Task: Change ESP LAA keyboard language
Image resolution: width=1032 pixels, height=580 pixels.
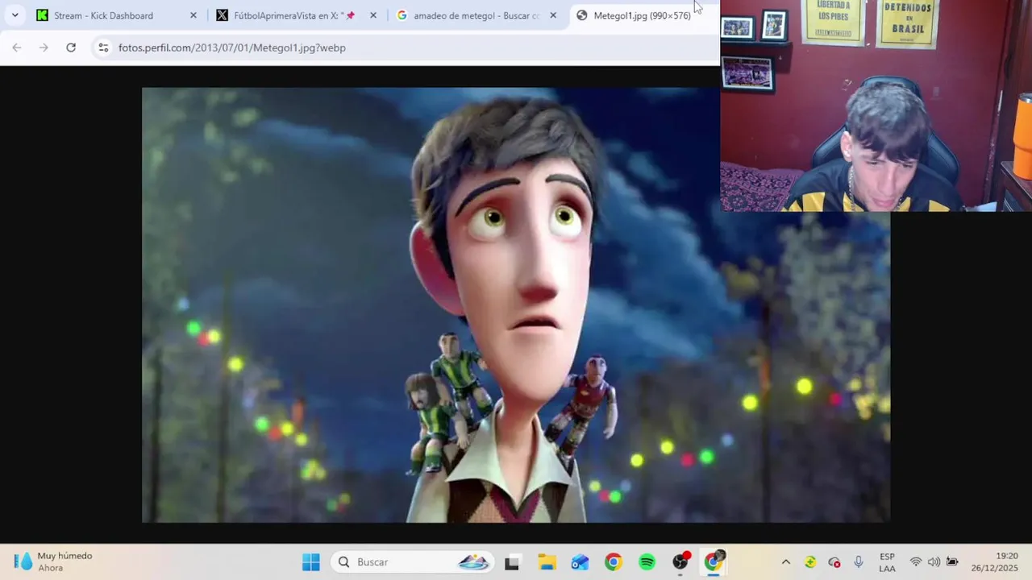Action: coord(887,562)
